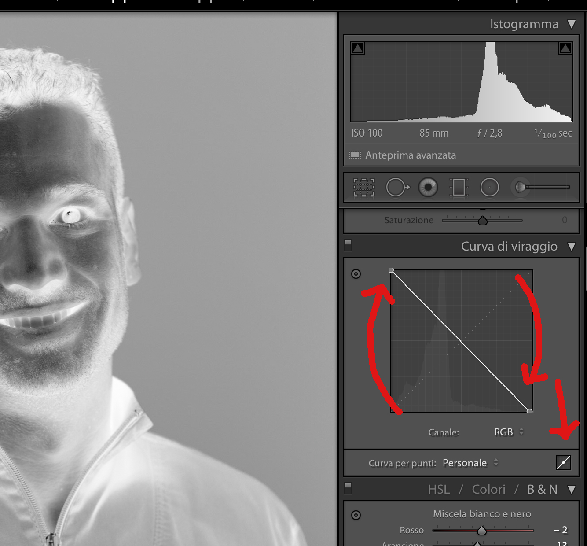
Task: Open the Curva per punti Personale dropdown
Action: click(470, 463)
